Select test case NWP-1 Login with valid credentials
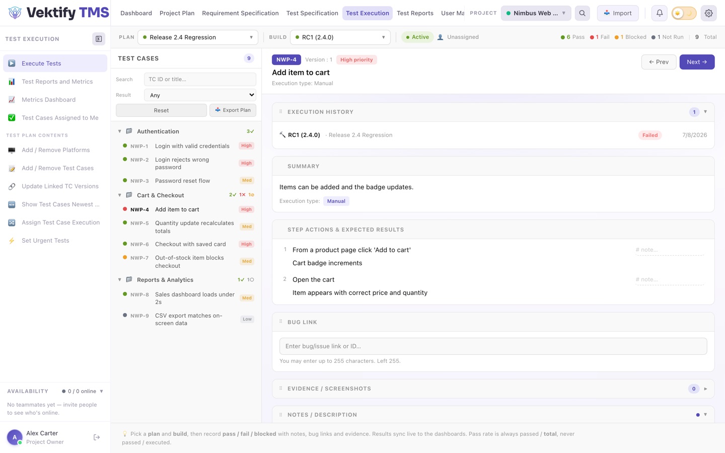Screen dimensions: 725x453 coord(188,146)
